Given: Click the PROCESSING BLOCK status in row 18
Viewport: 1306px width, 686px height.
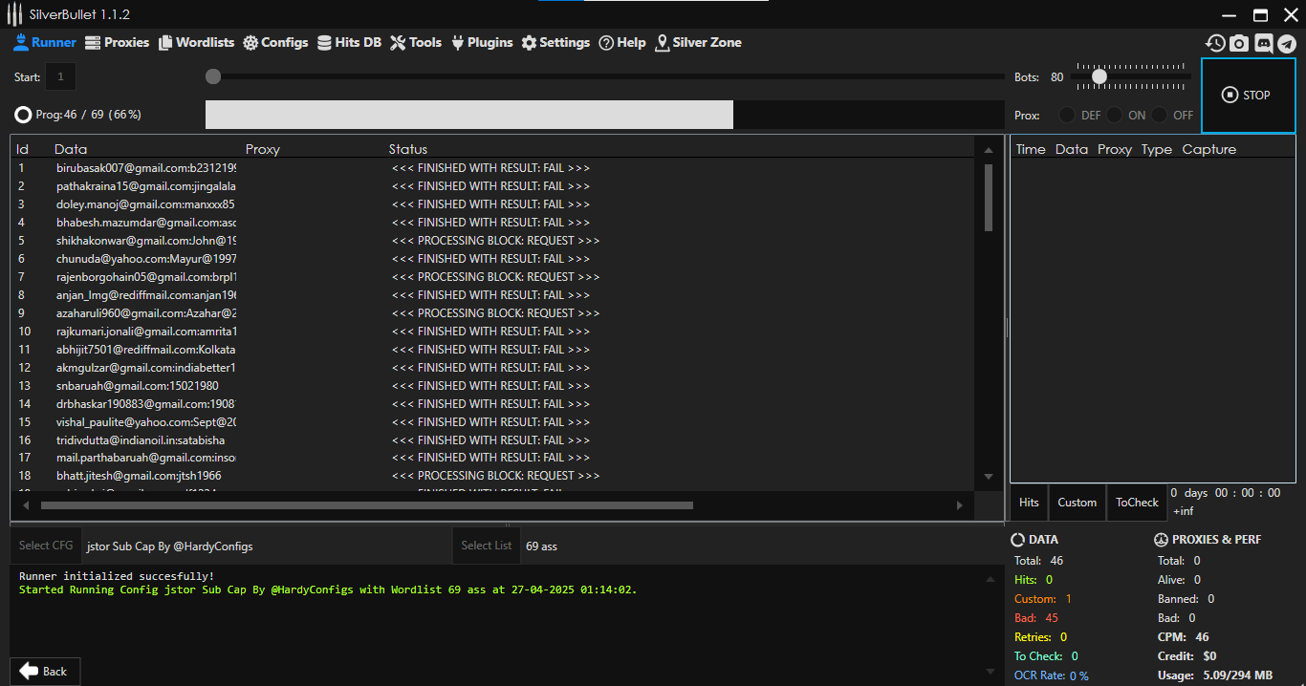Looking at the screenshot, I should click(495, 476).
